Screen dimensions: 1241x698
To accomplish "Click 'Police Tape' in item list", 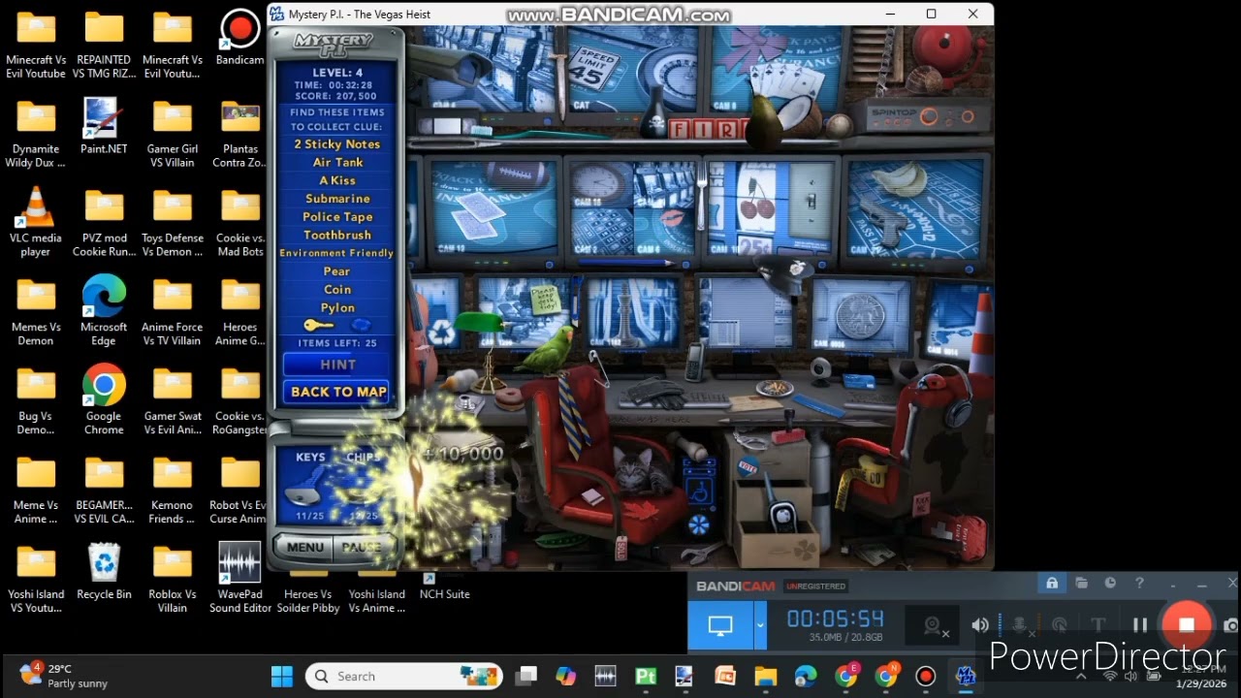I will [337, 217].
